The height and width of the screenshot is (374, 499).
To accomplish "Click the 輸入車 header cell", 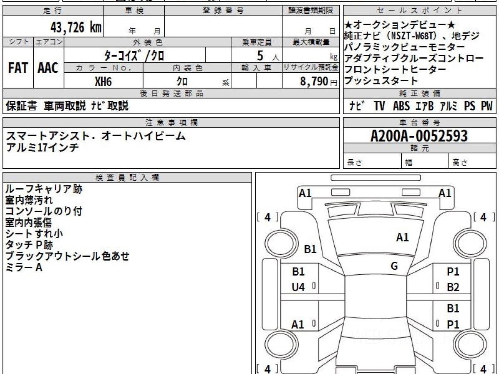I will (257, 68).
